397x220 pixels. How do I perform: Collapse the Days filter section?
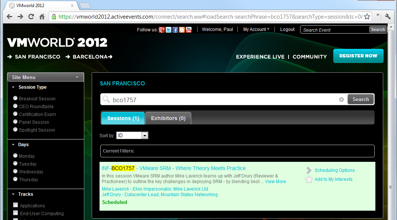(x=13, y=145)
